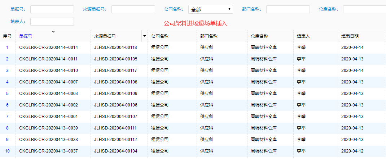
Task: Select cell CKGLRK-CR-20200413--0038
Action: pyautogui.click(x=48, y=139)
